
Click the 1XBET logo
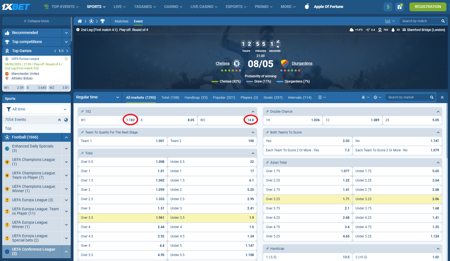click(16, 7)
